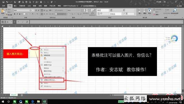Click the Undo arrow icon

click(7, 2)
